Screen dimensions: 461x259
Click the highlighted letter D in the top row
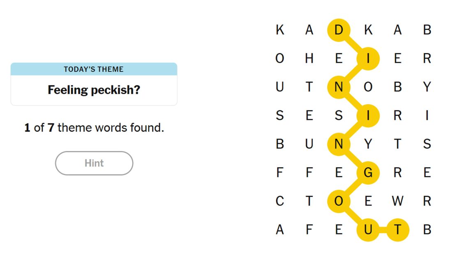click(338, 29)
